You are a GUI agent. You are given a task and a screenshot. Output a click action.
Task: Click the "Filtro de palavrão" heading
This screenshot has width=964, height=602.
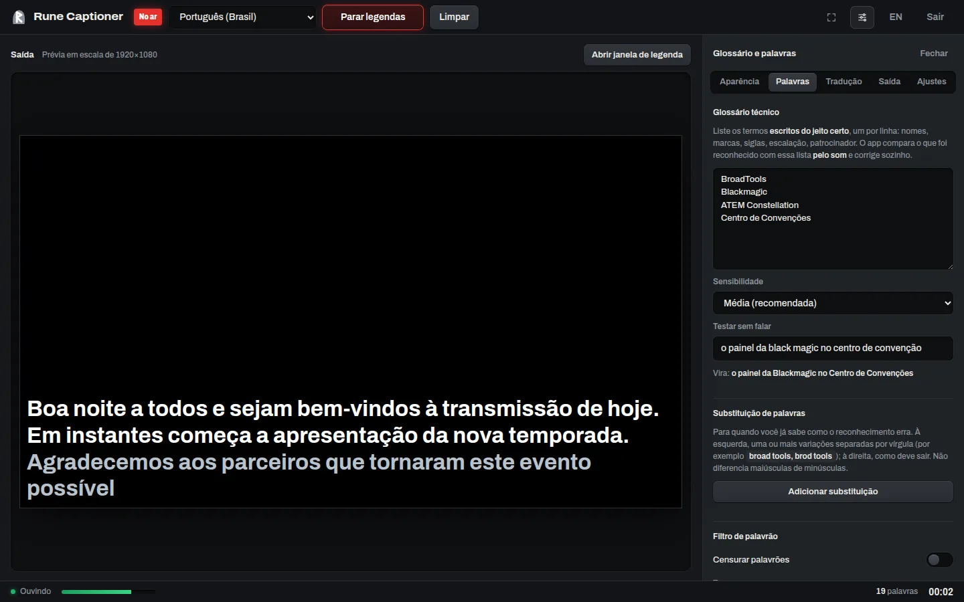[x=745, y=536]
